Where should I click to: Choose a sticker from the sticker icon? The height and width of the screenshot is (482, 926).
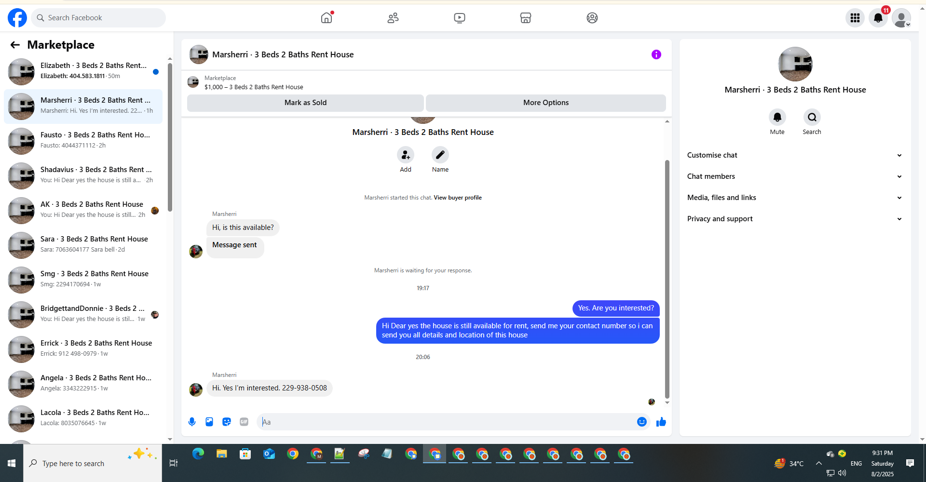[227, 422]
